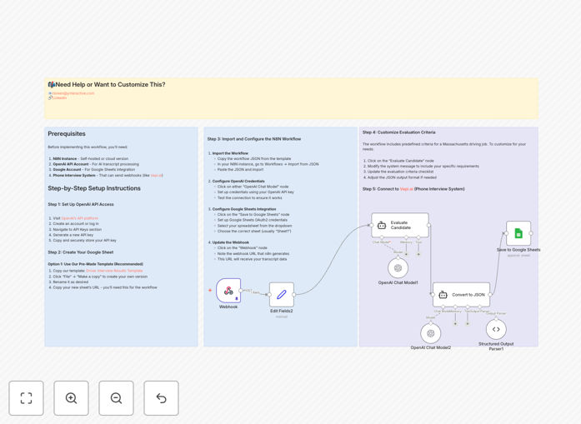Image resolution: width=581 pixels, height=424 pixels.
Task: Click the Memory plus connector under Convert to JSON
Action: (x=455, y=324)
